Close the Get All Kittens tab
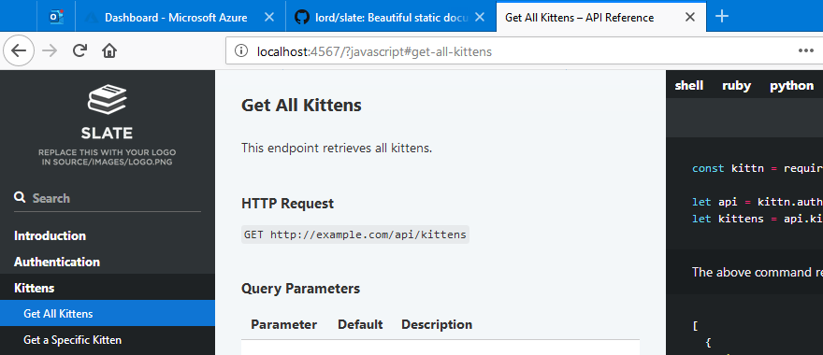The width and height of the screenshot is (823, 355). [690, 18]
